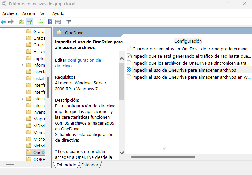252x175 pixels.
Task: Select the MDM tree item
Action: pos(39,126)
